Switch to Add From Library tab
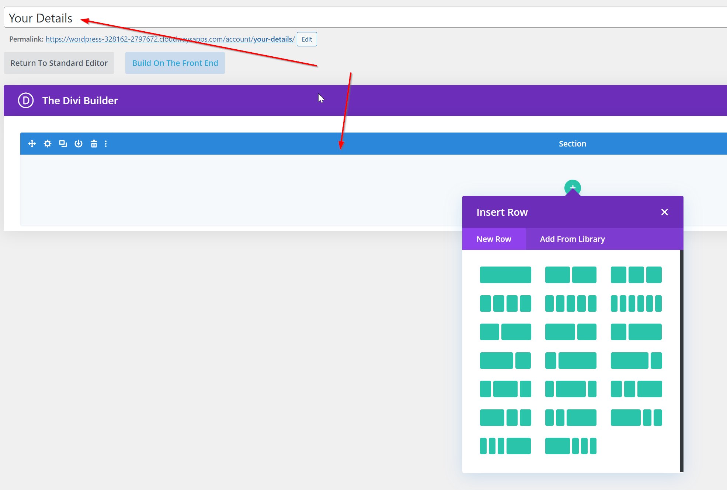The height and width of the screenshot is (490, 727). pos(572,239)
